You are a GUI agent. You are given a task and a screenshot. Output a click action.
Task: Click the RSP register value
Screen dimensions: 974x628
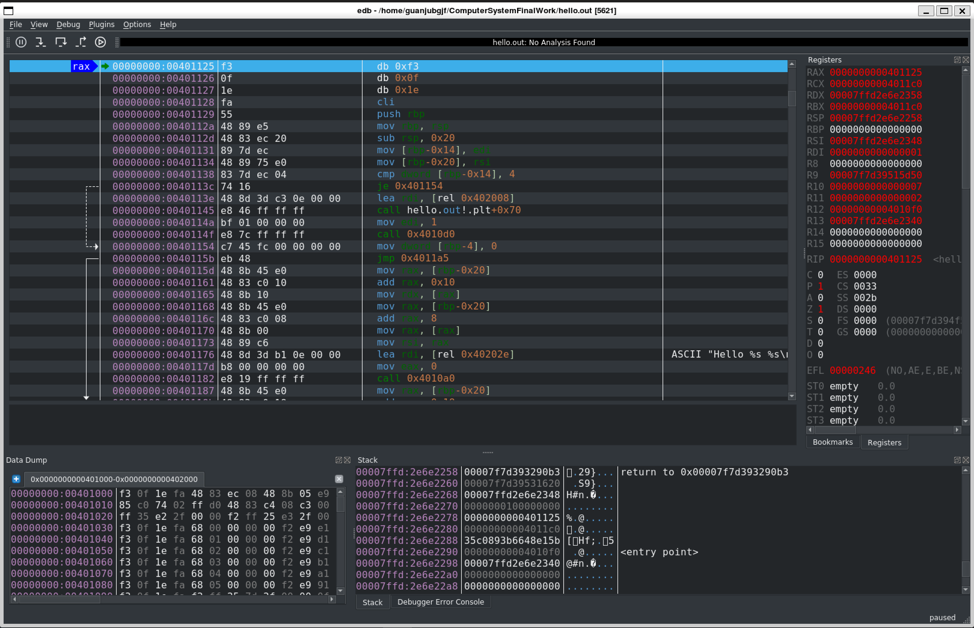click(x=876, y=118)
